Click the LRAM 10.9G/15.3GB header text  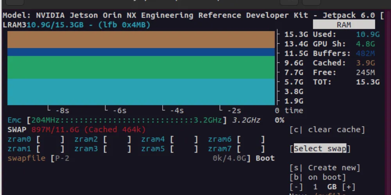click(x=77, y=25)
